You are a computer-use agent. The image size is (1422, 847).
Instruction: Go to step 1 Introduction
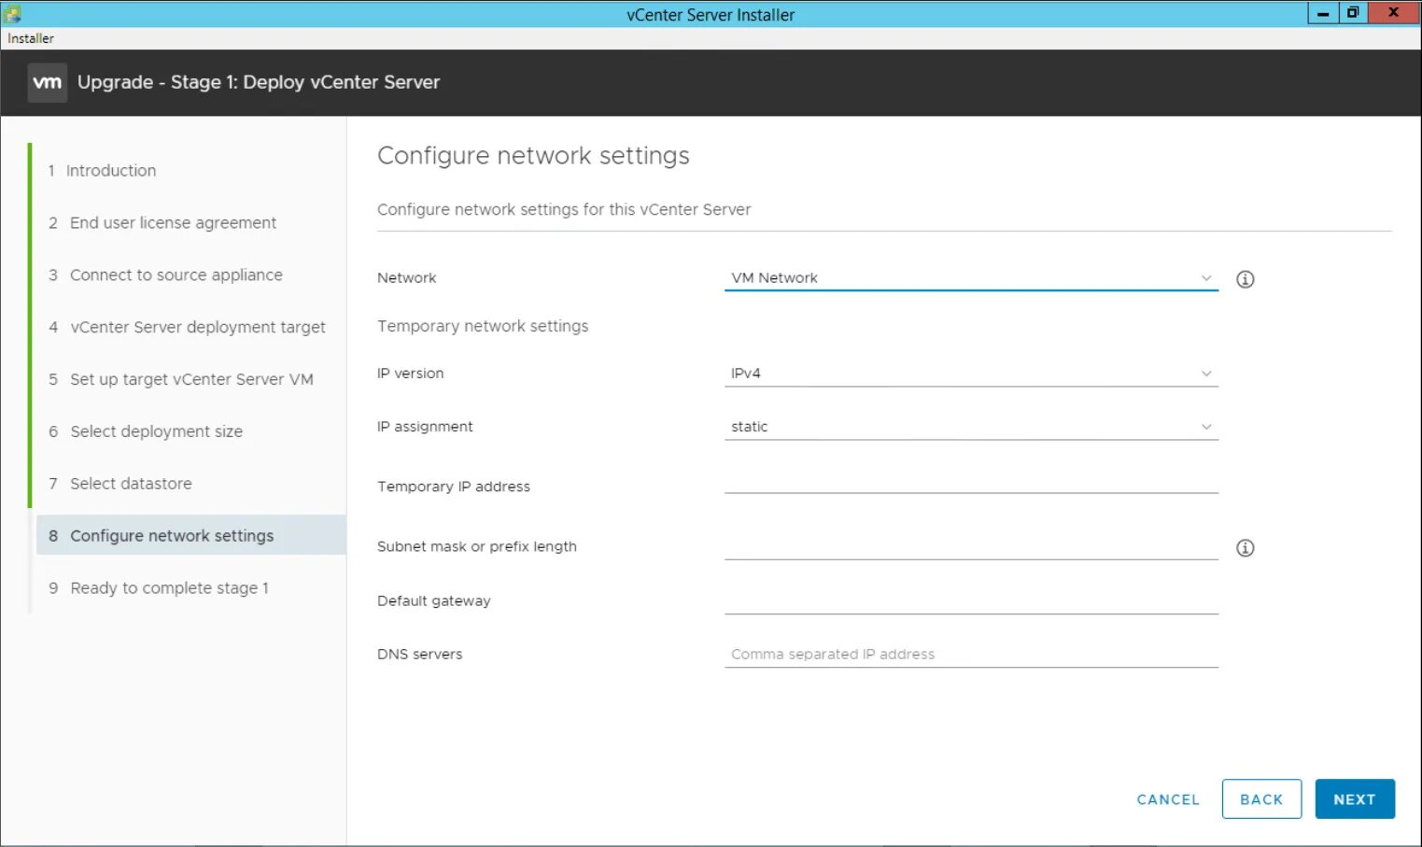pos(102,171)
